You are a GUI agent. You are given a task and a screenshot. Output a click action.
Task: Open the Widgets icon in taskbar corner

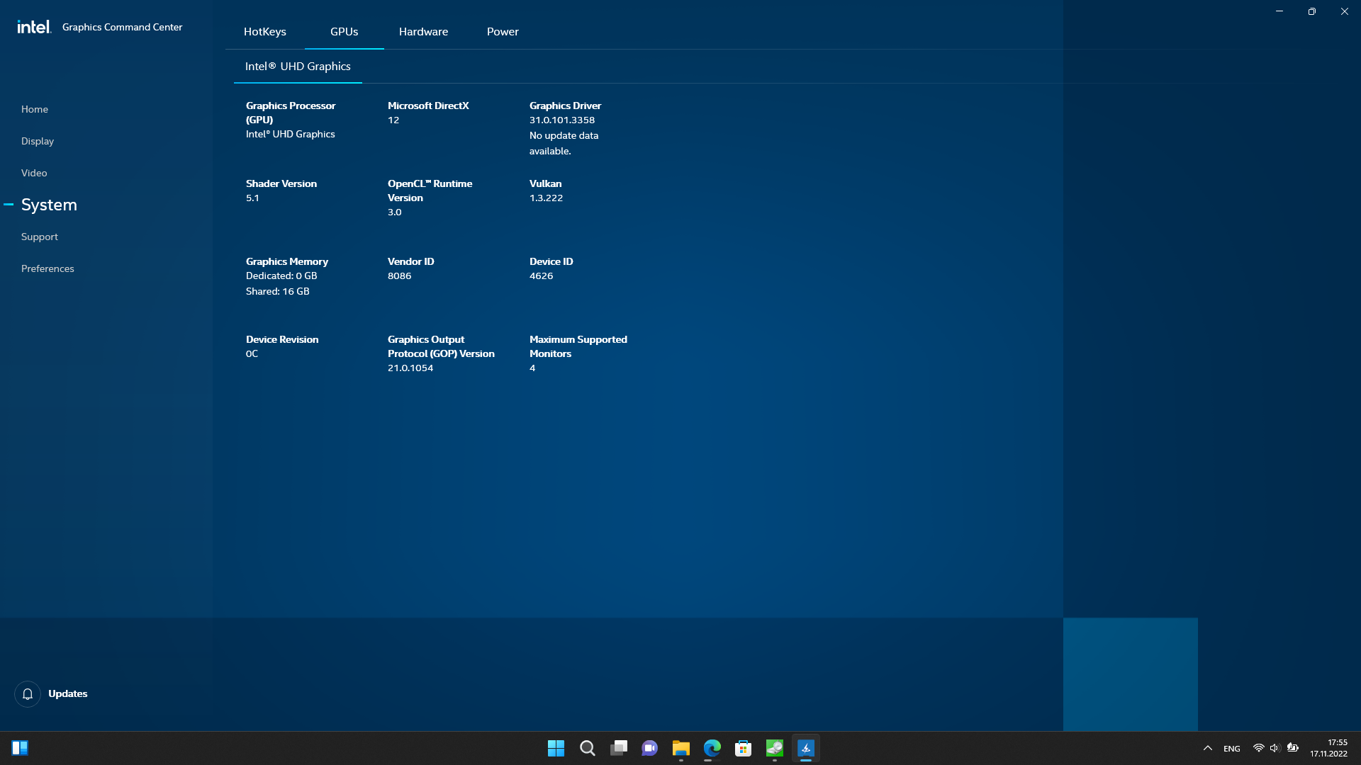coord(20,748)
